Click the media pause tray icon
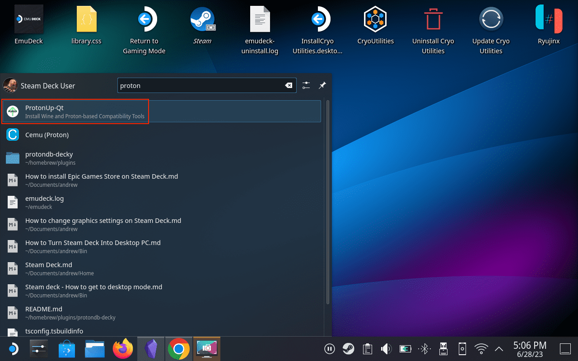578x361 pixels. click(329, 349)
